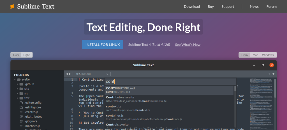
Task: Click the src folder icon
Action: pyautogui.click(x=21, y=93)
